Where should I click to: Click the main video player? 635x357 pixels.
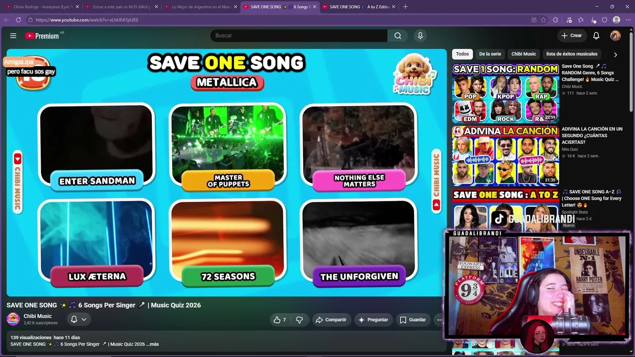[227, 173]
